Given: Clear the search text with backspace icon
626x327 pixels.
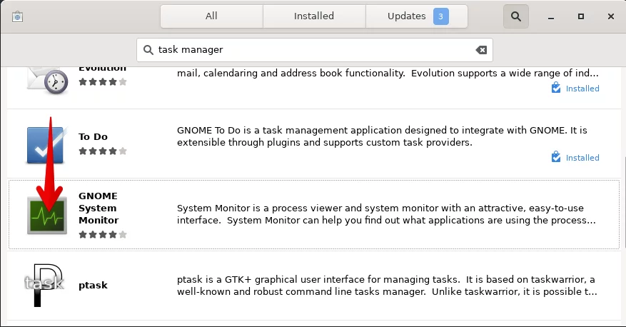Looking at the screenshot, I should point(481,50).
